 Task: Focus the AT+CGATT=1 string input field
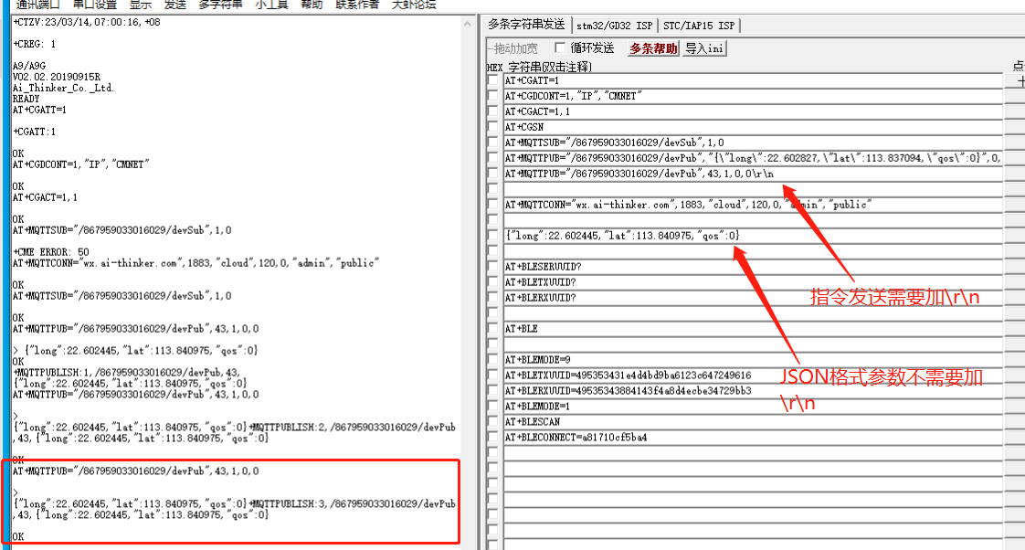tap(753, 80)
